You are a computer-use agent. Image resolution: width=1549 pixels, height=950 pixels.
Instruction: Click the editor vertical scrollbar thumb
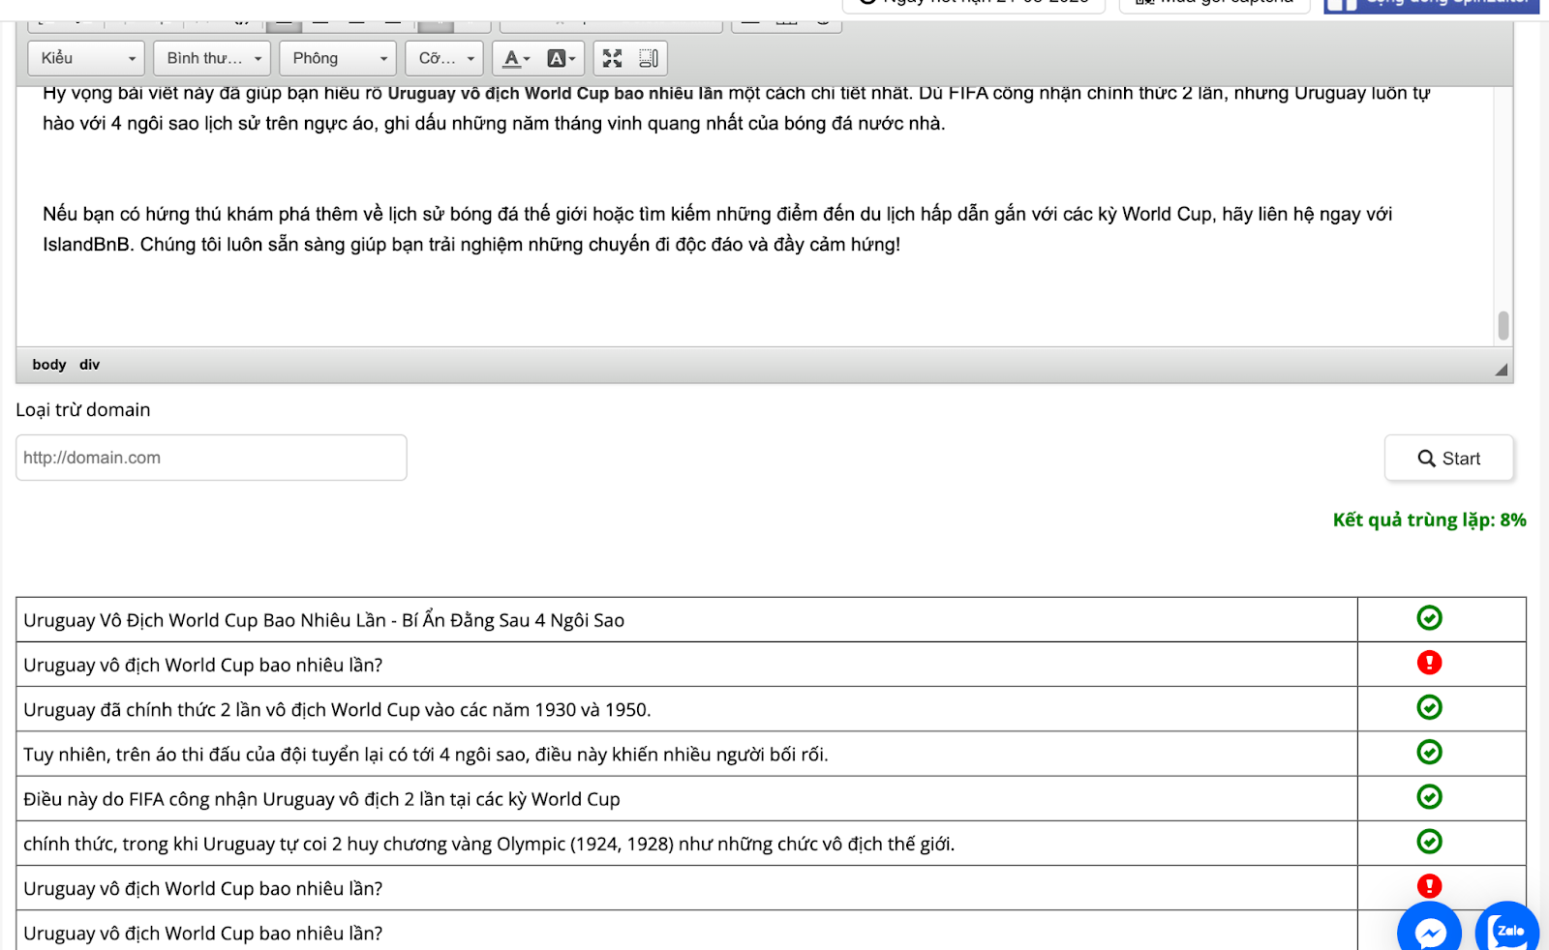[x=1503, y=325]
